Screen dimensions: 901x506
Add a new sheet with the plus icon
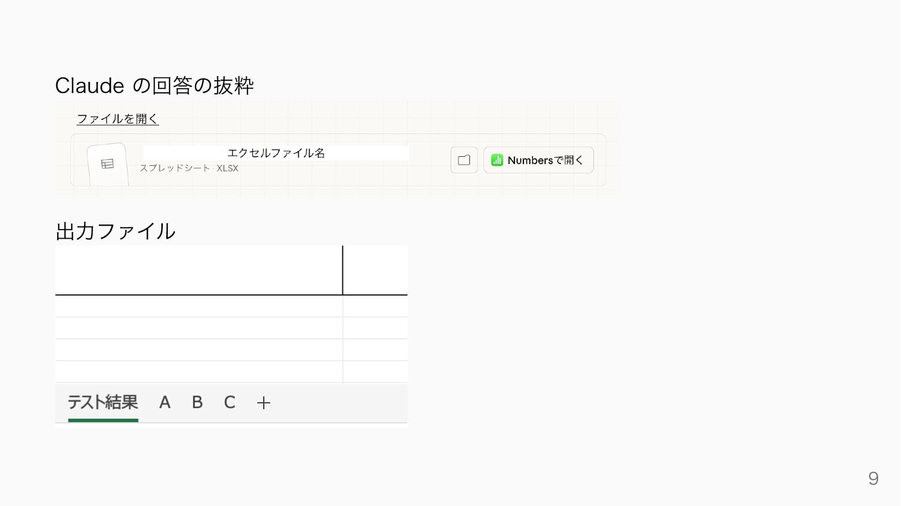264,402
